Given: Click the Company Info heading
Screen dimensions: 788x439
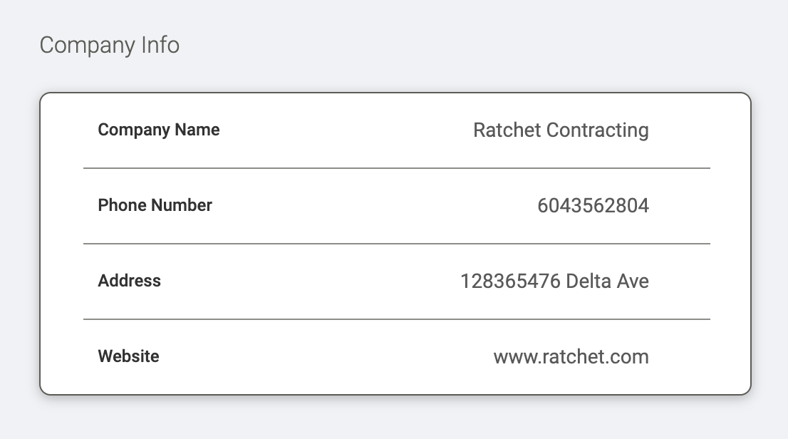Looking at the screenshot, I should coord(110,46).
